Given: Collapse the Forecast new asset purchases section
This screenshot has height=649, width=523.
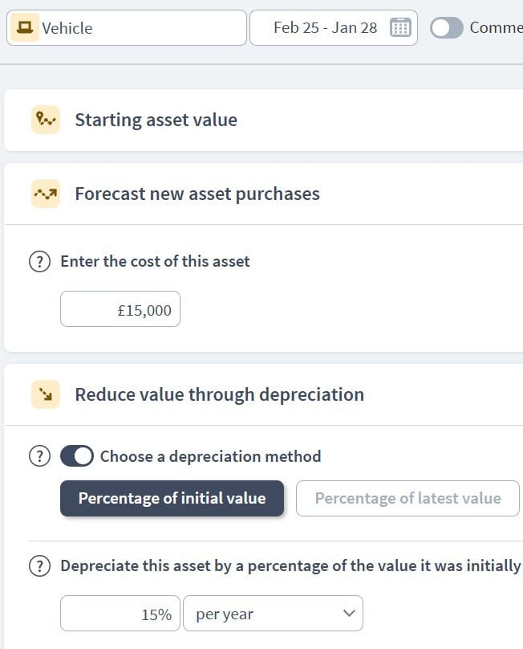Looking at the screenshot, I should pyautogui.click(x=264, y=194).
